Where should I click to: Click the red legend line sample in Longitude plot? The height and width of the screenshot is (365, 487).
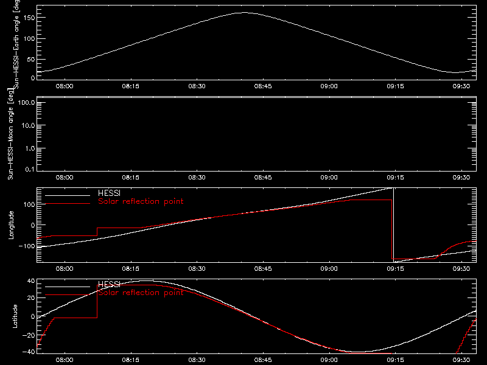[68, 204]
